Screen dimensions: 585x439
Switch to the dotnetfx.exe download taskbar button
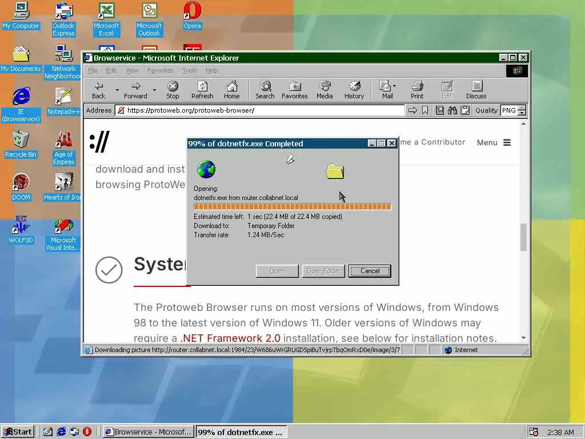click(242, 432)
